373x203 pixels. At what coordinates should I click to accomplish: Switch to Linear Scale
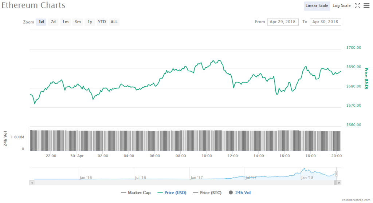click(x=317, y=5)
